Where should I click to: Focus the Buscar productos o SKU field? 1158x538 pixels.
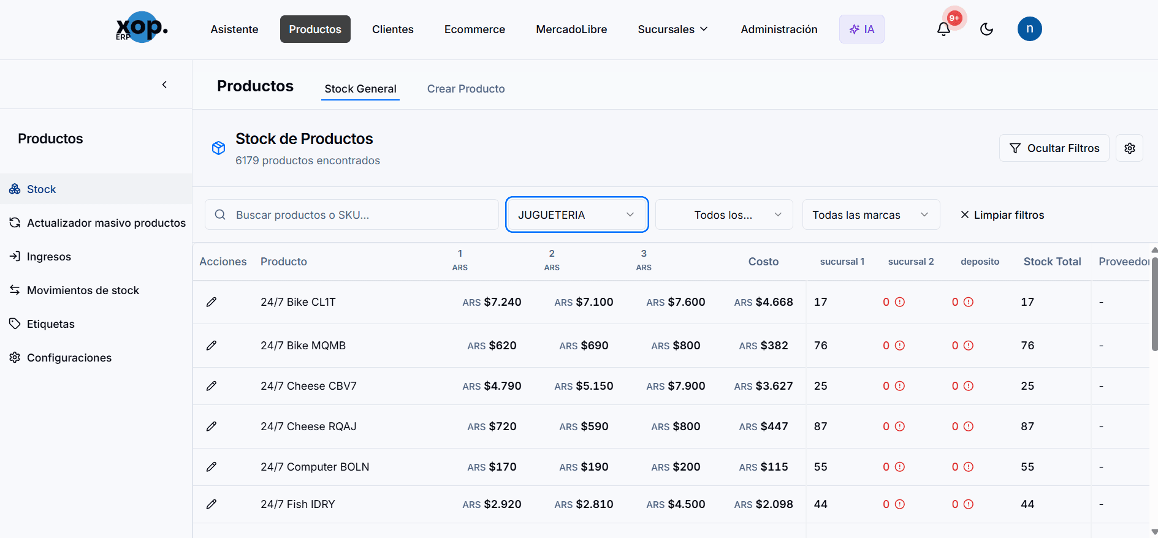[352, 214]
